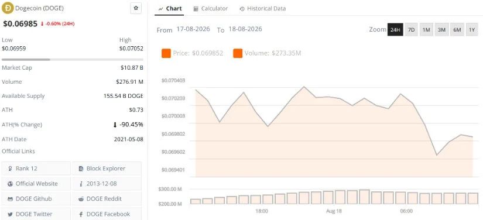The image size is (483, 220).
Task: Set chart zoom to 3M
Action: (441, 30)
